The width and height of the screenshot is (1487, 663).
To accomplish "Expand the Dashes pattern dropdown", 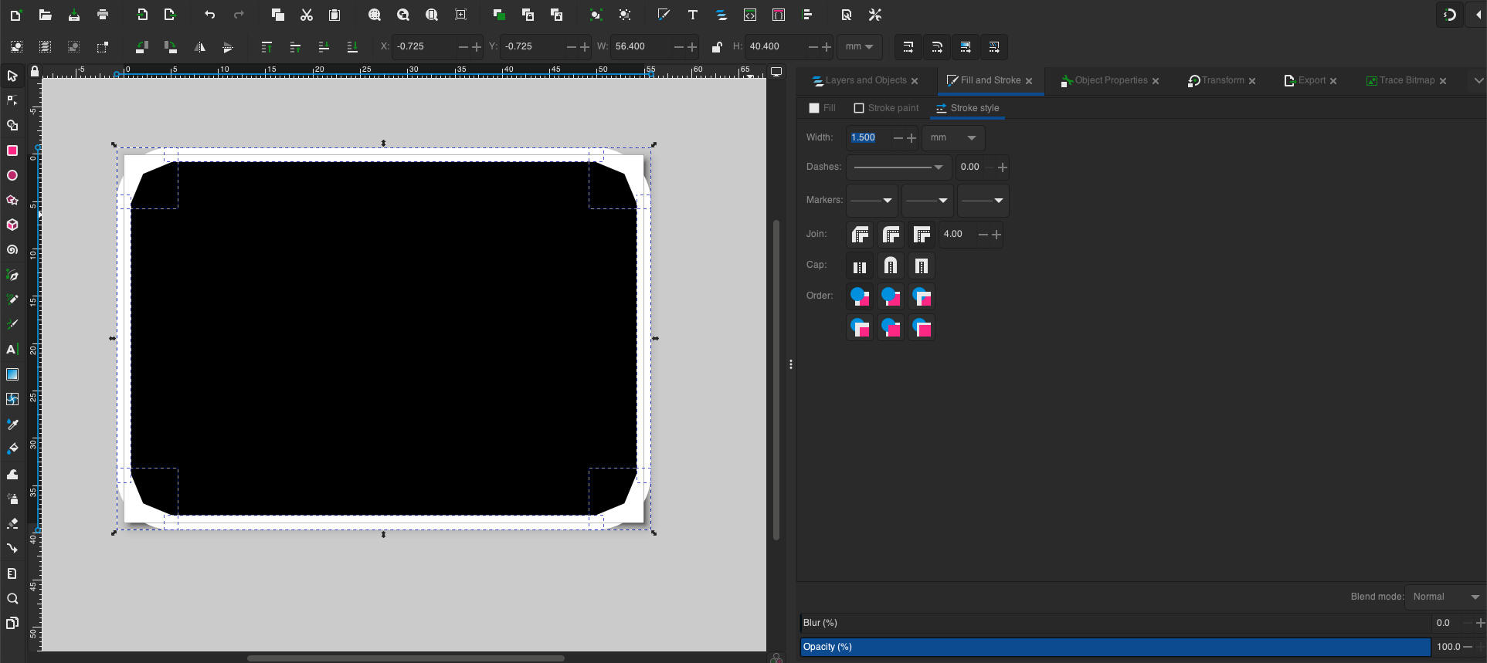I will 898,167.
